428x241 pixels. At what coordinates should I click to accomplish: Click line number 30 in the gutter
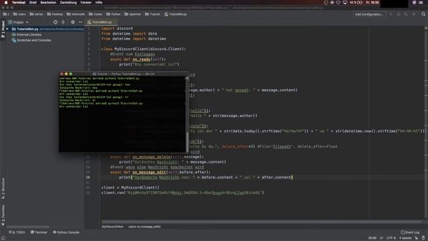coord(88,177)
